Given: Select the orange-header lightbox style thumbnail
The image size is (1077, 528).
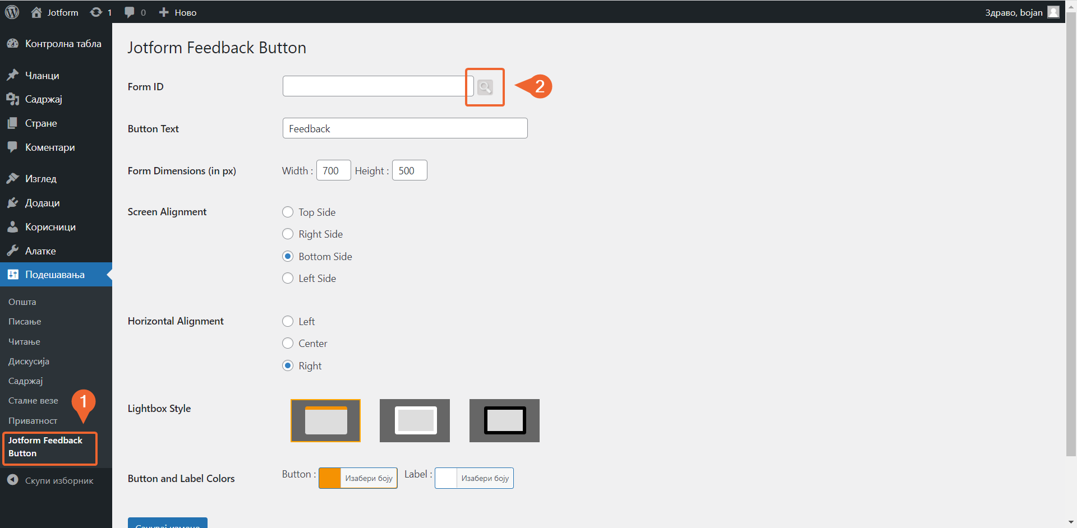Looking at the screenshot, I should pyautogui.click(x=325, y=420).
